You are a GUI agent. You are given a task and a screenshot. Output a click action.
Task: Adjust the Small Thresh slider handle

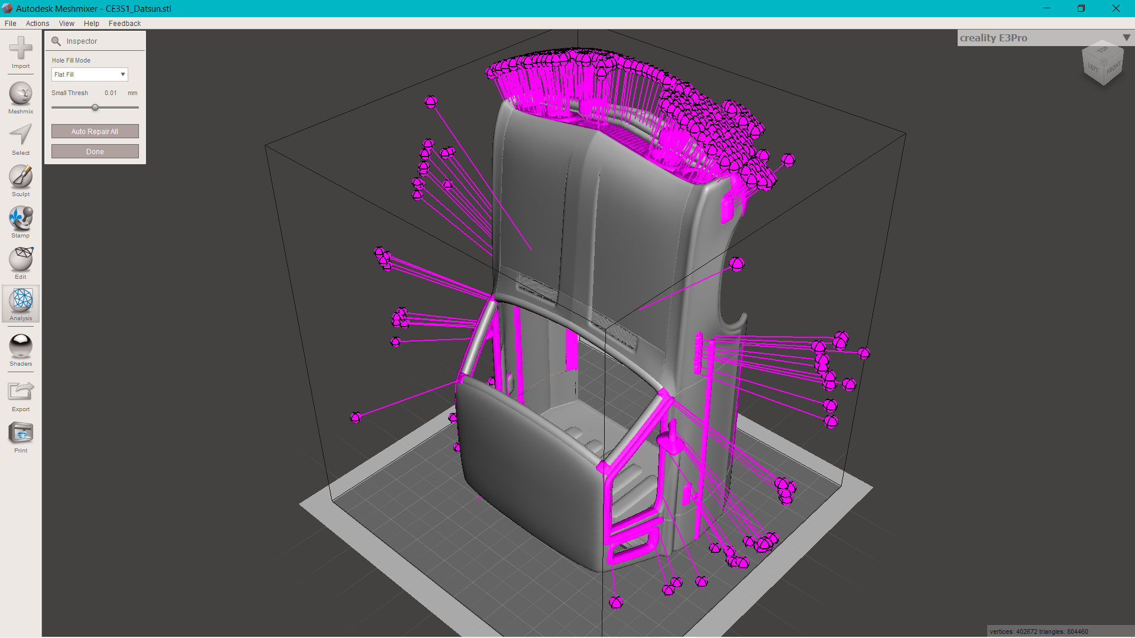click(x=95, y=108)
